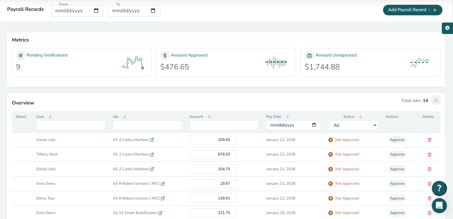Open the chat support bubble
Screen dimensions: 453x219
pyautogui.click(x=439, y=206)
